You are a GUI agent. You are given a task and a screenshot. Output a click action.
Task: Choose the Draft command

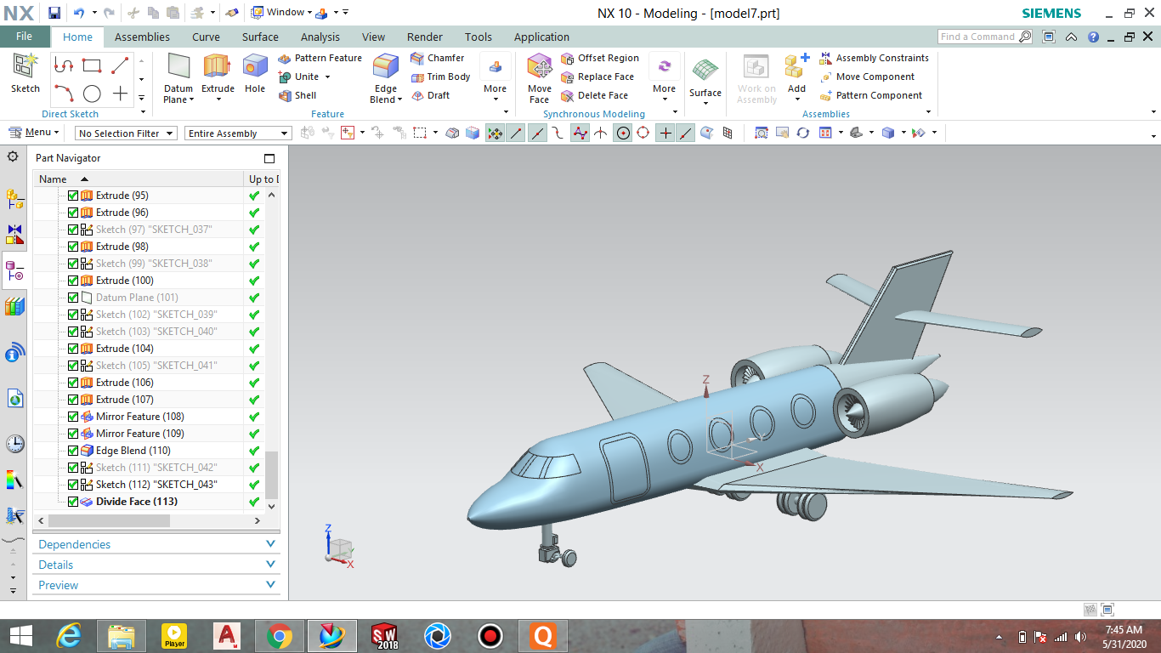[x=430, y=95]
